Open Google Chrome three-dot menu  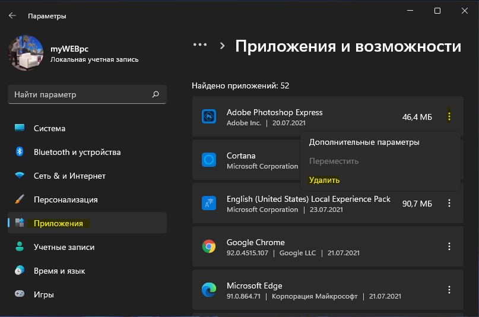click(449, 246)
